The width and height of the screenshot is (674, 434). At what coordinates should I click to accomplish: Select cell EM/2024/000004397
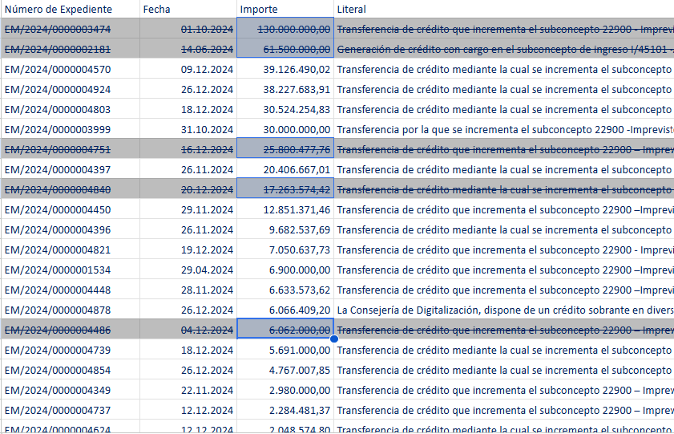70,170
